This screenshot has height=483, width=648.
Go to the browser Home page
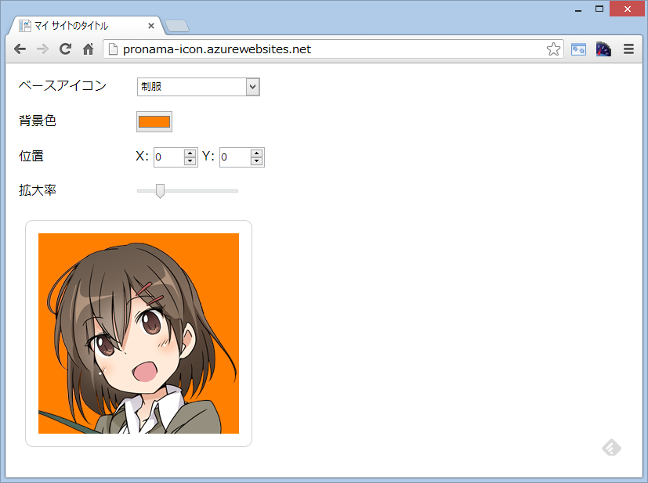(x=89, y=49)
